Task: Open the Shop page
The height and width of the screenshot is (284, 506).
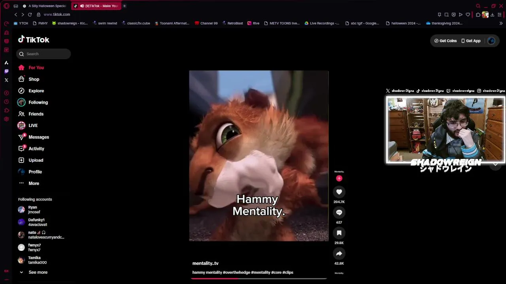Action: click(x=28, y=79)
